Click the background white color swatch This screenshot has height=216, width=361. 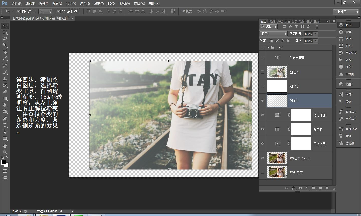[x=7, y=165]
